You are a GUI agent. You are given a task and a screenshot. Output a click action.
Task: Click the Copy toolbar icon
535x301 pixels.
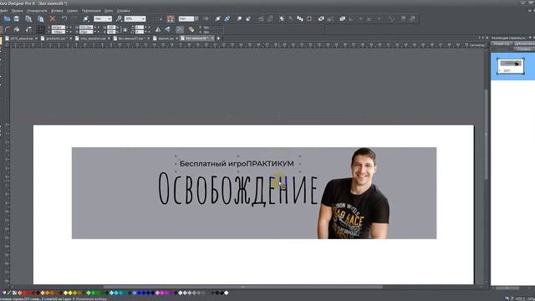pyautogui.click(x=28, y=18)
